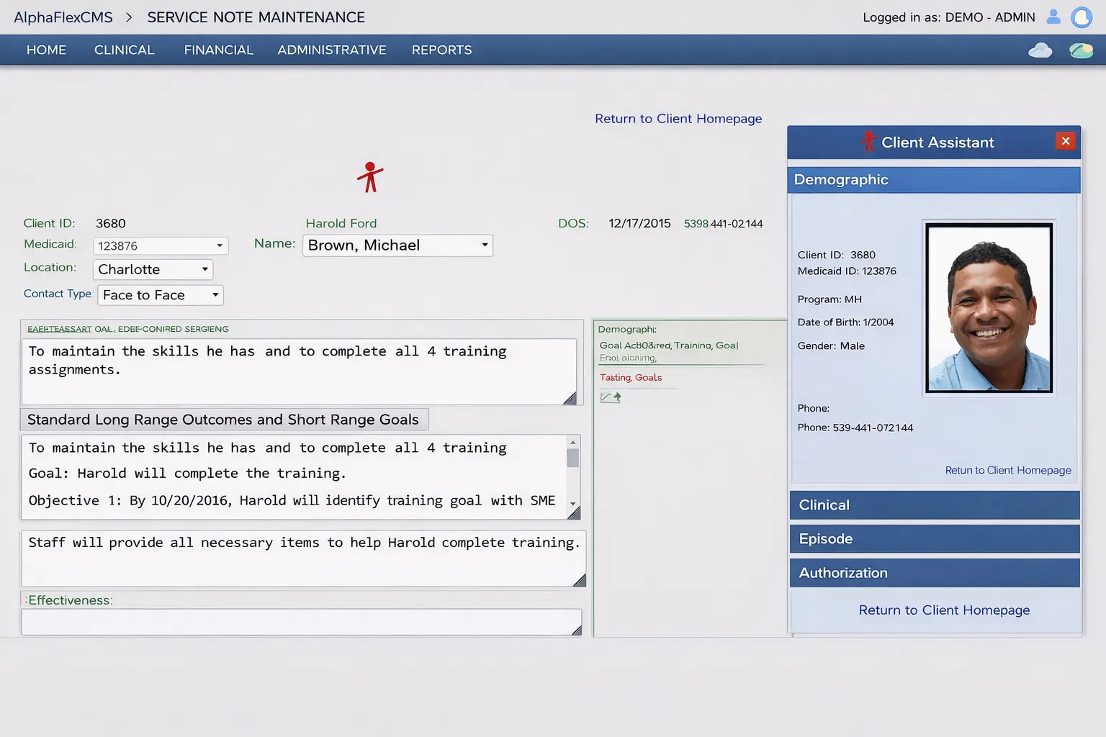Viewport: 1106px width, 737px height.
Task: Click the red person figure above the client details
Action: [x=370, y=176]
